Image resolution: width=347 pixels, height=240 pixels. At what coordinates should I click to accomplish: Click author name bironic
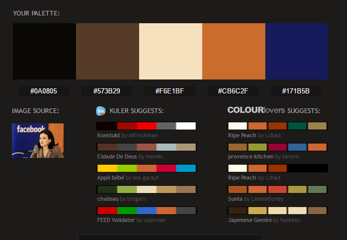(291, 156)
